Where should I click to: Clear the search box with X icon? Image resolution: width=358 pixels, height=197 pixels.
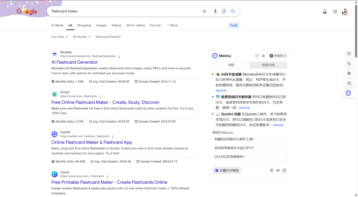pyautogui.click(x=204, y=11)
